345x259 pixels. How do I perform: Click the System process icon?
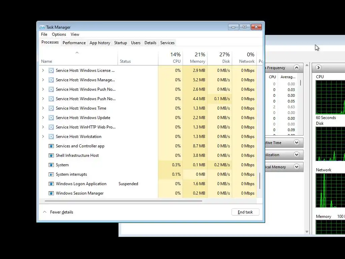[x=51, y=165]
